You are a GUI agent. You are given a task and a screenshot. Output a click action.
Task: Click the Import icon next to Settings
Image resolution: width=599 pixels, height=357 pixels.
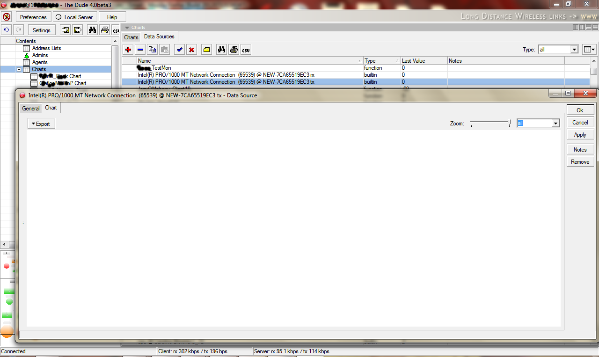coord(66,30)
